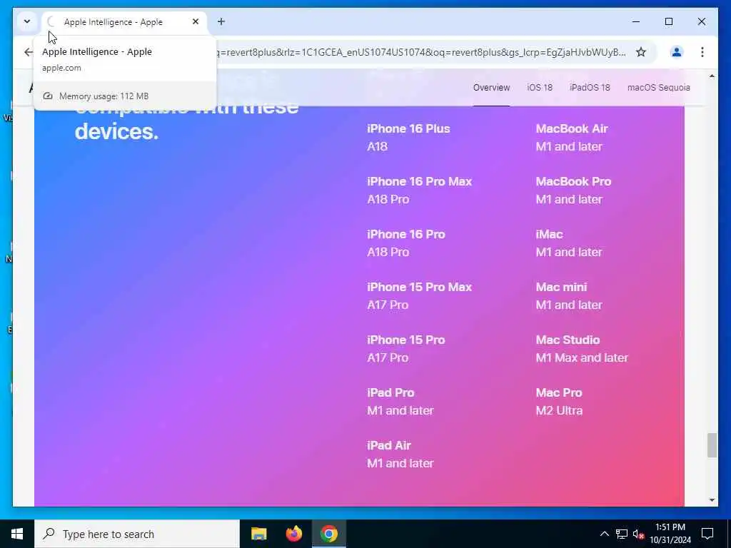The image size is (731, 548).
Task: Close the Apple Intelligence tab
Action: (x=196, y=21)
